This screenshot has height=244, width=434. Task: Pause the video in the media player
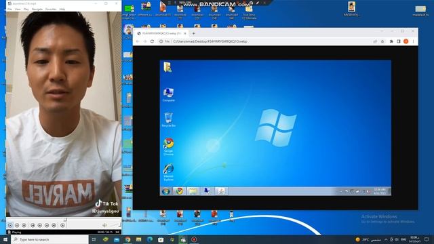[17, 225]
